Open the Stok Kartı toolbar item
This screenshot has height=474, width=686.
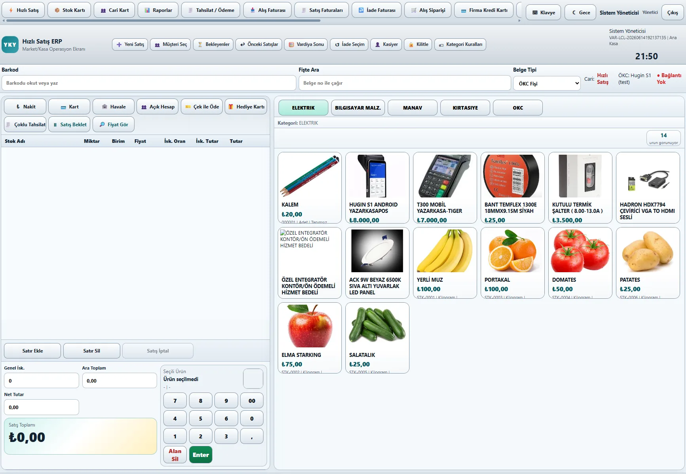point(69,10)
